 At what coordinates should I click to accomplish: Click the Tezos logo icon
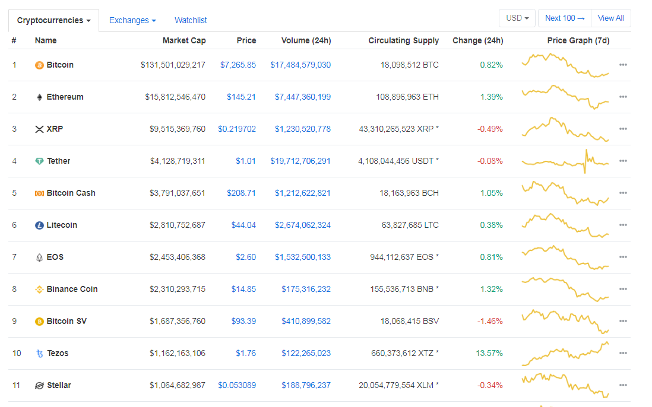pyautogui.click(x=40, y=354)
